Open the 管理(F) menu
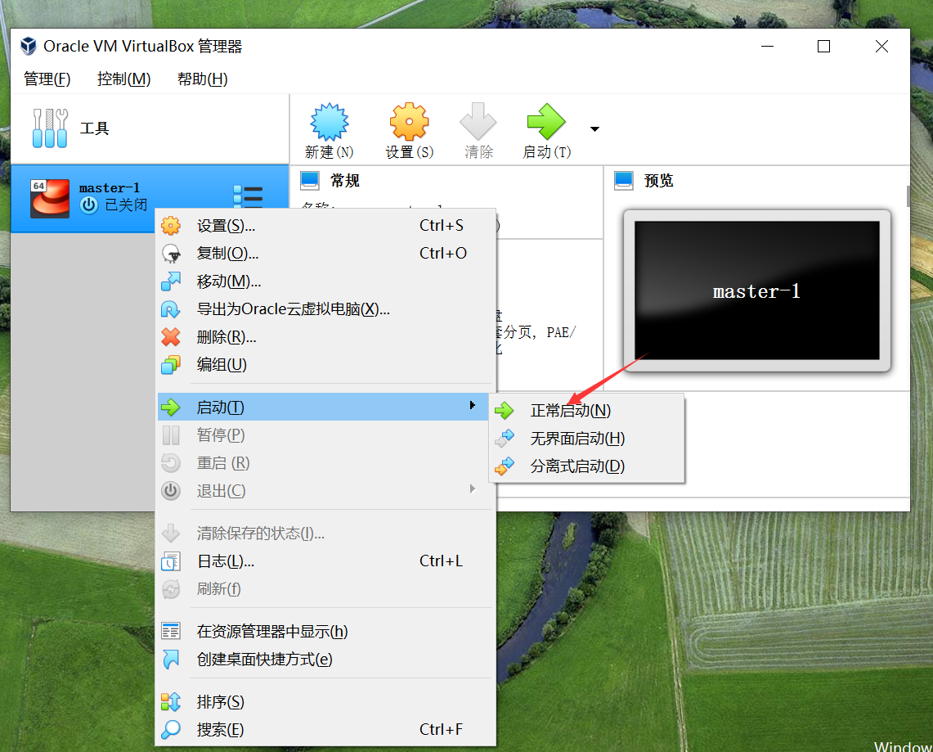The width and height of the screenshot is (933, 752). tap(47, 79)
